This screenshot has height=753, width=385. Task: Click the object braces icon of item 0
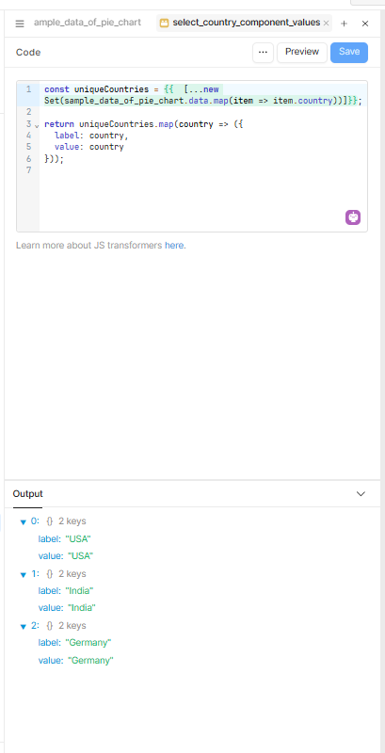pos(50,521)
